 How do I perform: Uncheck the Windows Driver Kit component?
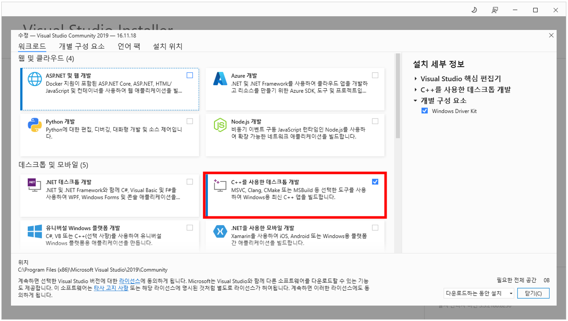pyautogui.click(x=424, y=111)
